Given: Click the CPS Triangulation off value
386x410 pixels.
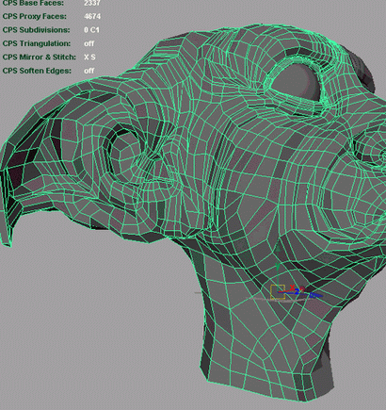Looking at the screenshot, I should tap(88, 43).
